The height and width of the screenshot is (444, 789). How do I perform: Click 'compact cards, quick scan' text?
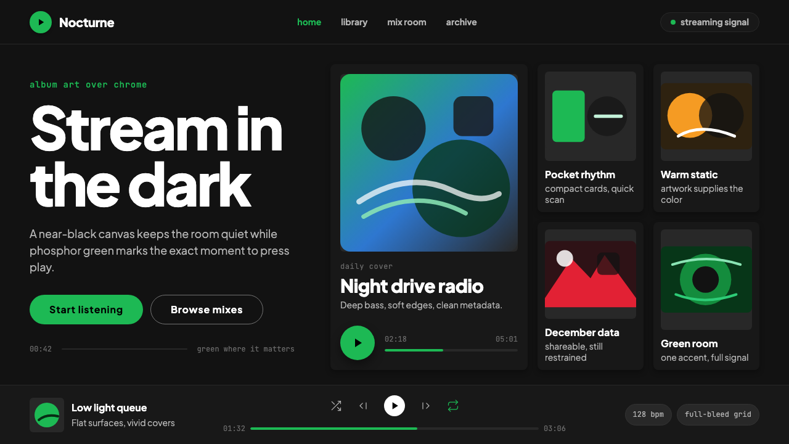coord(589,194)
